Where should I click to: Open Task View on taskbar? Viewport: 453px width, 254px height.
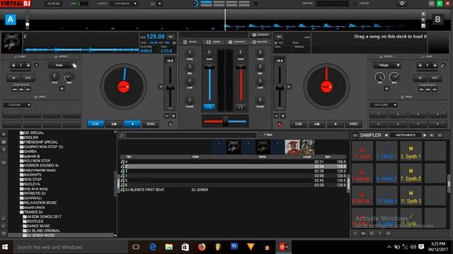(x=136, y=247)
